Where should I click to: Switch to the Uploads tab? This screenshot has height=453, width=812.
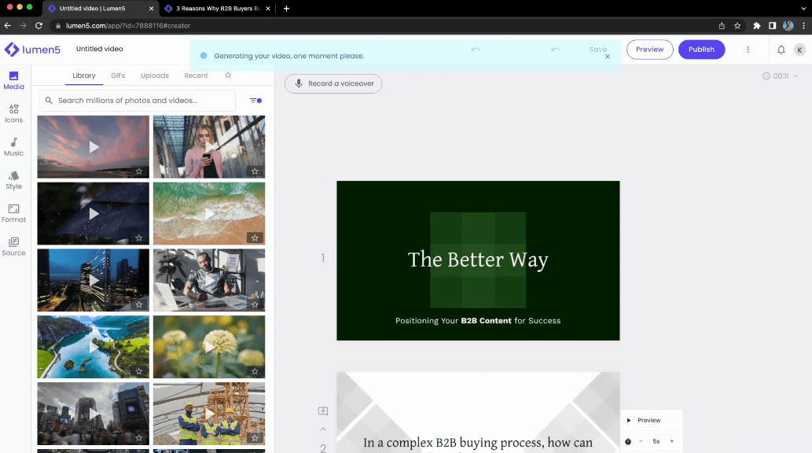click(x=154, y=75)
